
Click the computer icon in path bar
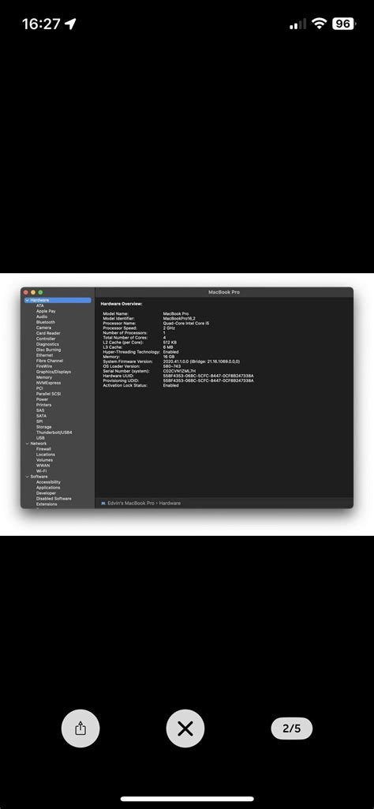103,503
